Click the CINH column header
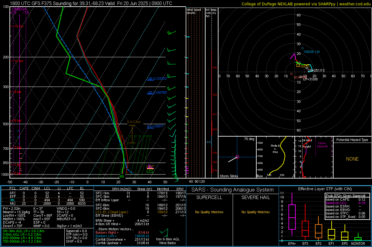372x247 pixels. click(x=36, y=188)
